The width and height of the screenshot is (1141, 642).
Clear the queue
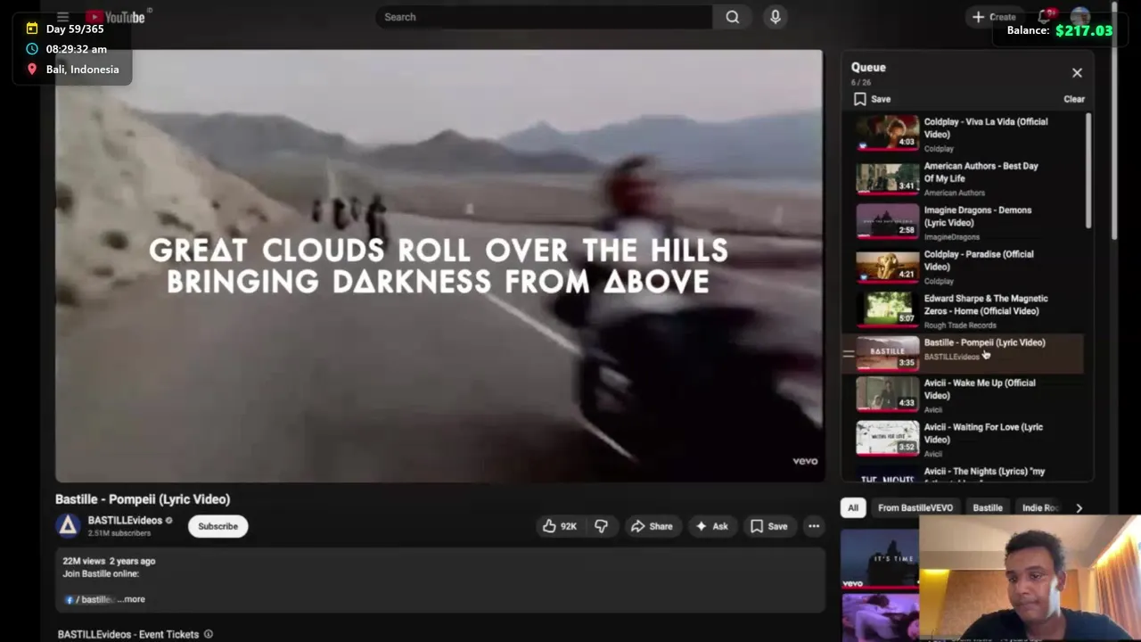pyautogui.click(x=1074, y=99)
